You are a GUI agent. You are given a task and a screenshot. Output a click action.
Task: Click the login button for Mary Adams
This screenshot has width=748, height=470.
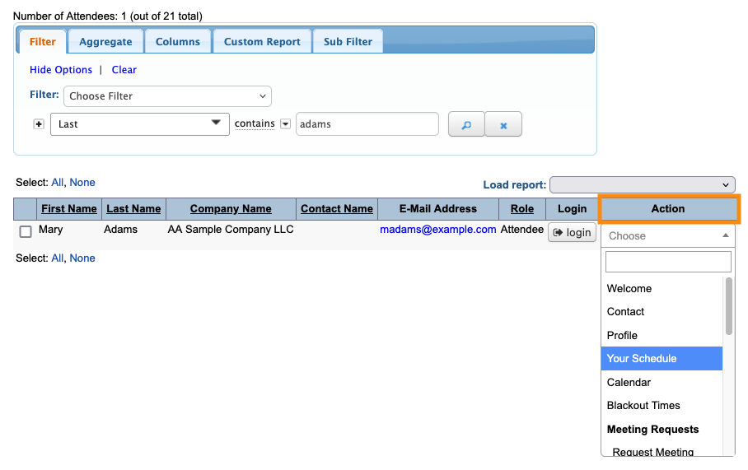pyautogui.click(x=572, y=232)
